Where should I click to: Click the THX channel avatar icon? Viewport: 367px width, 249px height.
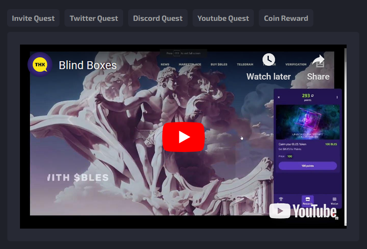click(x=40, y=65)
